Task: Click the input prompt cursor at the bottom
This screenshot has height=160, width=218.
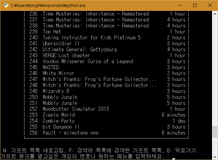Action: [174, 159]
